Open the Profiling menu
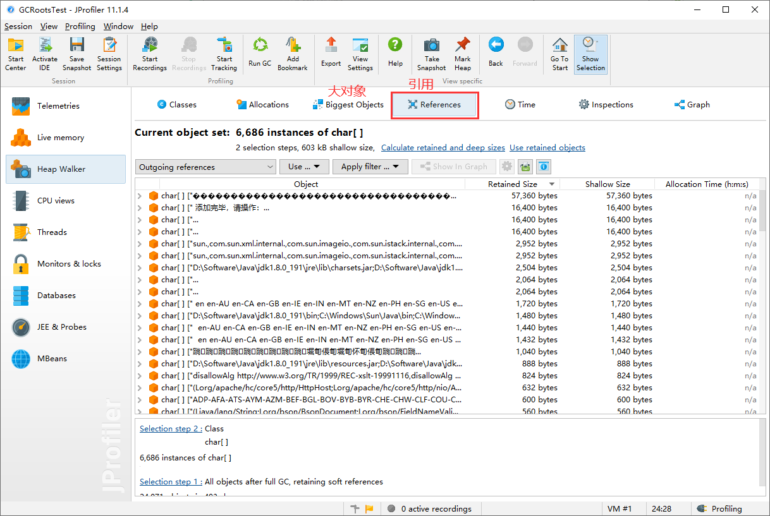The image size is (770, 516). tap(80, 27)
